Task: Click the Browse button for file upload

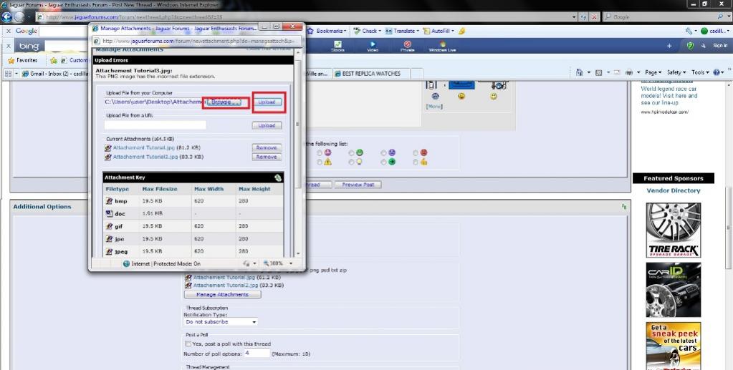Action: [x=224, y=102]
